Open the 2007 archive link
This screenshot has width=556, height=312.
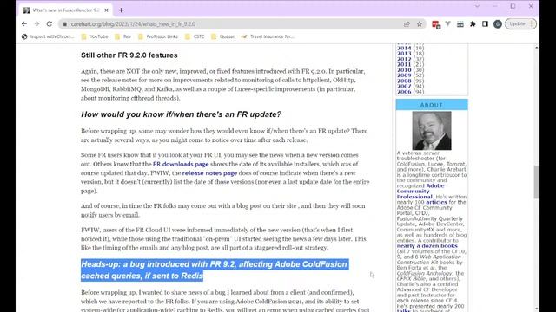coord(404,87)
